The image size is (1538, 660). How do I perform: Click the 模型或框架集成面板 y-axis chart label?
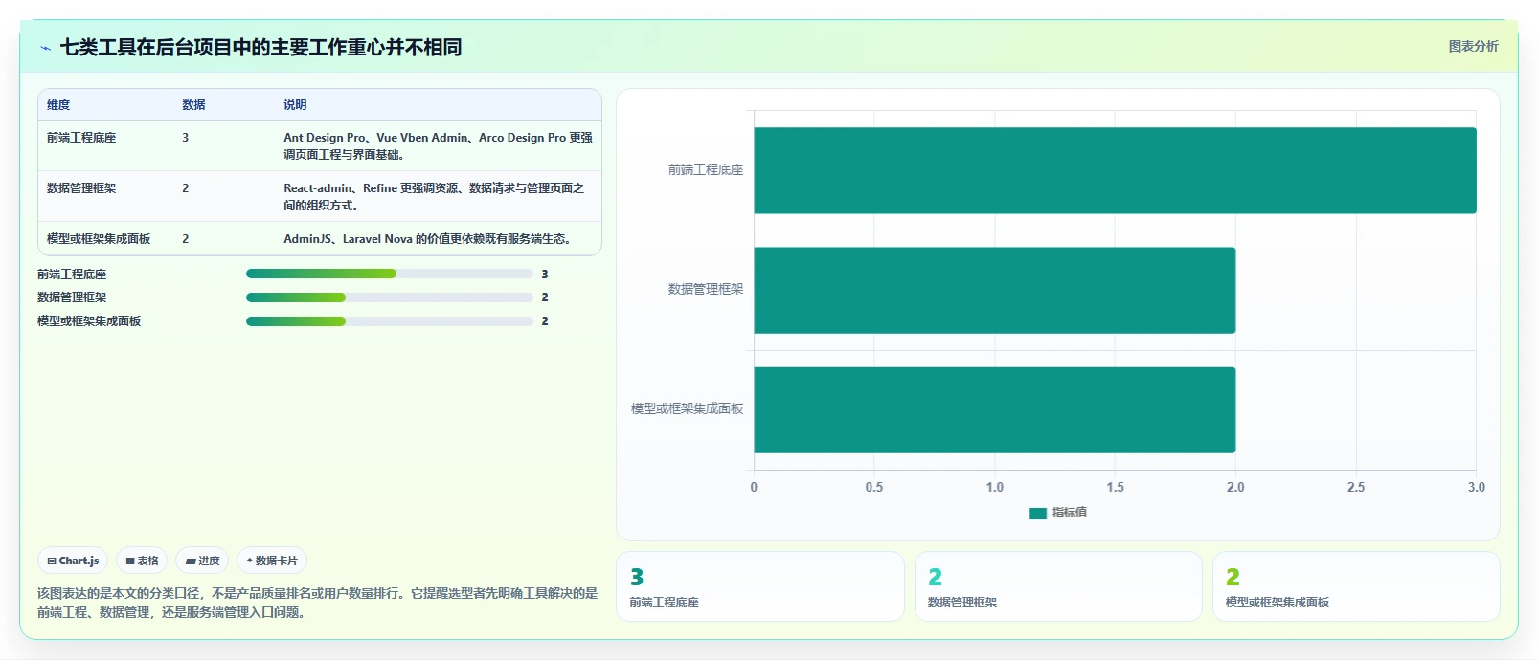point(687,408)
